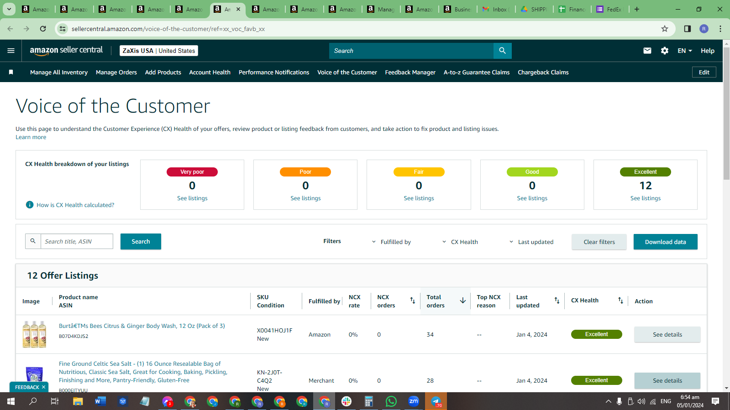This screenshot has width=730, height=410.
Task: Open Feedback Manager menu item
Action: point(410,72)
